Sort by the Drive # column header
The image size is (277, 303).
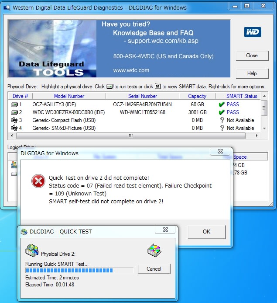pyautogui.click(x=20, y=96)
